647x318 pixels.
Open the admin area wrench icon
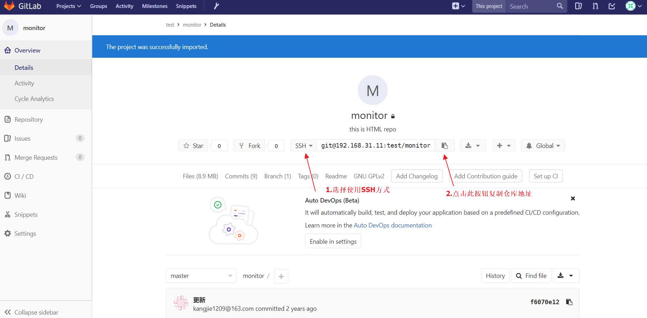coord(217,6)
